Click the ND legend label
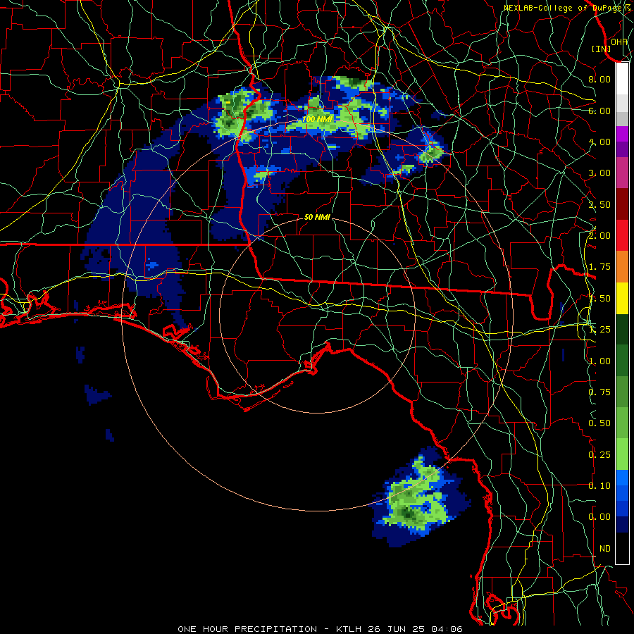This screenshot has height=634, width=634. (605, 549)
